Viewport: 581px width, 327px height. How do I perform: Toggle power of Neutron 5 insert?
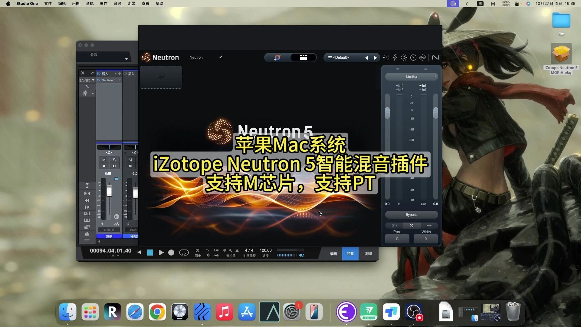pos(99,80)
